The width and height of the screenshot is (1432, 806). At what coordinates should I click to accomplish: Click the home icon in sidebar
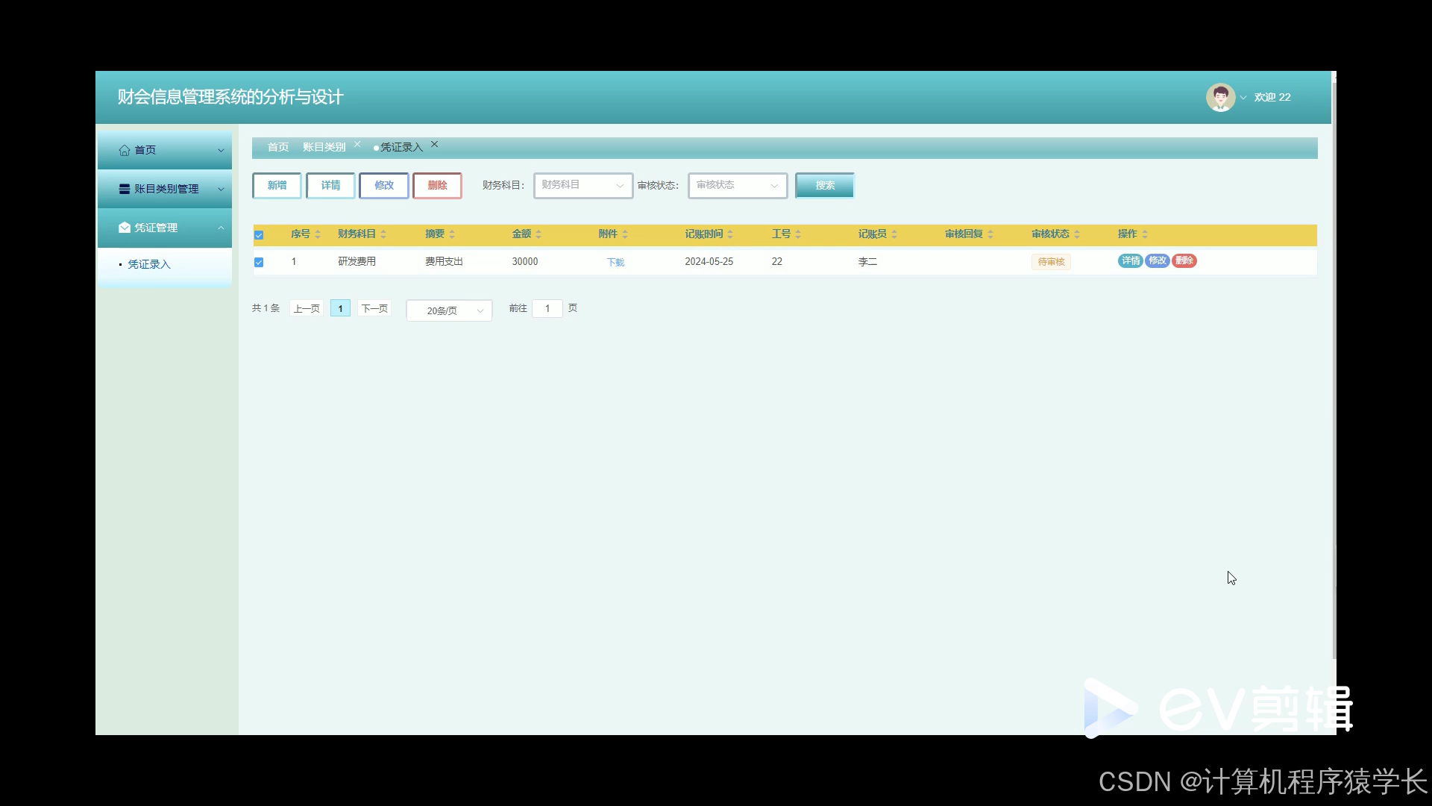pyautogui.click(x=125, y=150)
